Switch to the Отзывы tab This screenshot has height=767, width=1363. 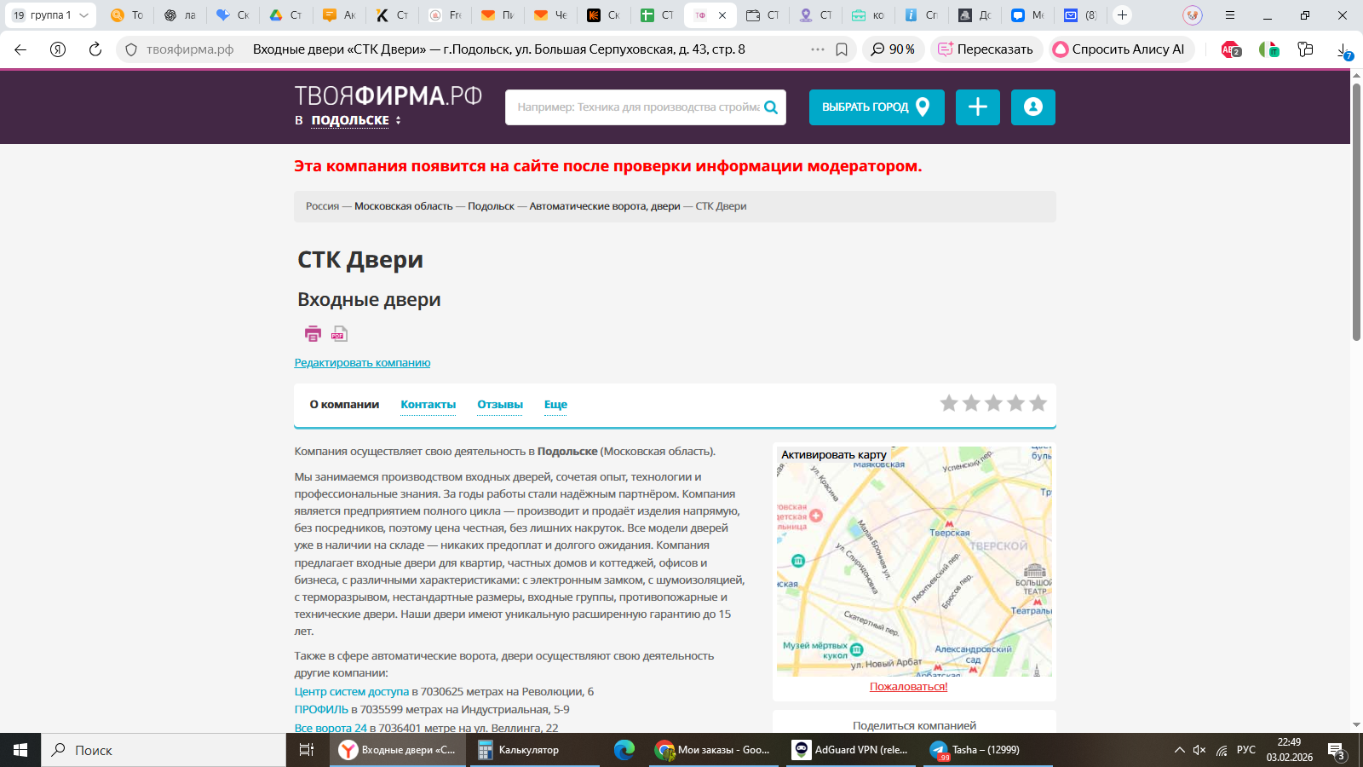[x=500, y=405]
